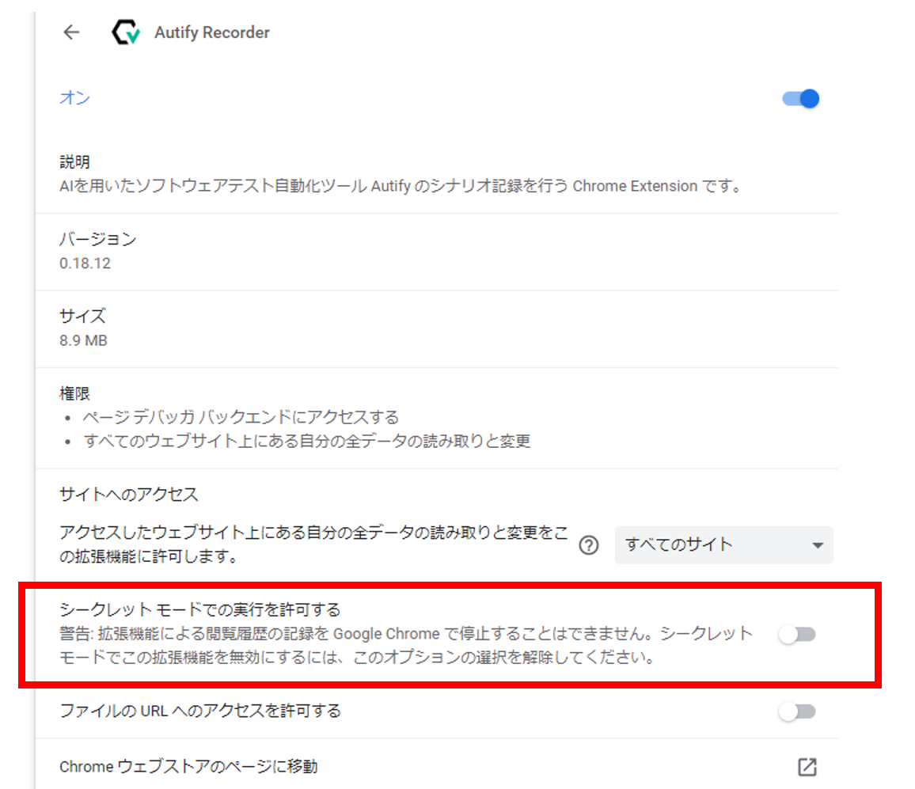Disable the Autify Recorder extension toggle
Image resolution: width=915 pixels, height=789 pixels.
click(801, 98)
